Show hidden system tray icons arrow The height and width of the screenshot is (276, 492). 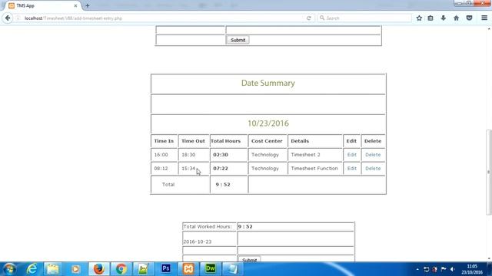pyautogui.click(x=417, y=269)
